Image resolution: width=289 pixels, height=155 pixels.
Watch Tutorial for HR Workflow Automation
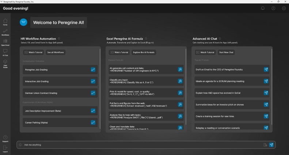pyautogui.click(x=33, y=52)
